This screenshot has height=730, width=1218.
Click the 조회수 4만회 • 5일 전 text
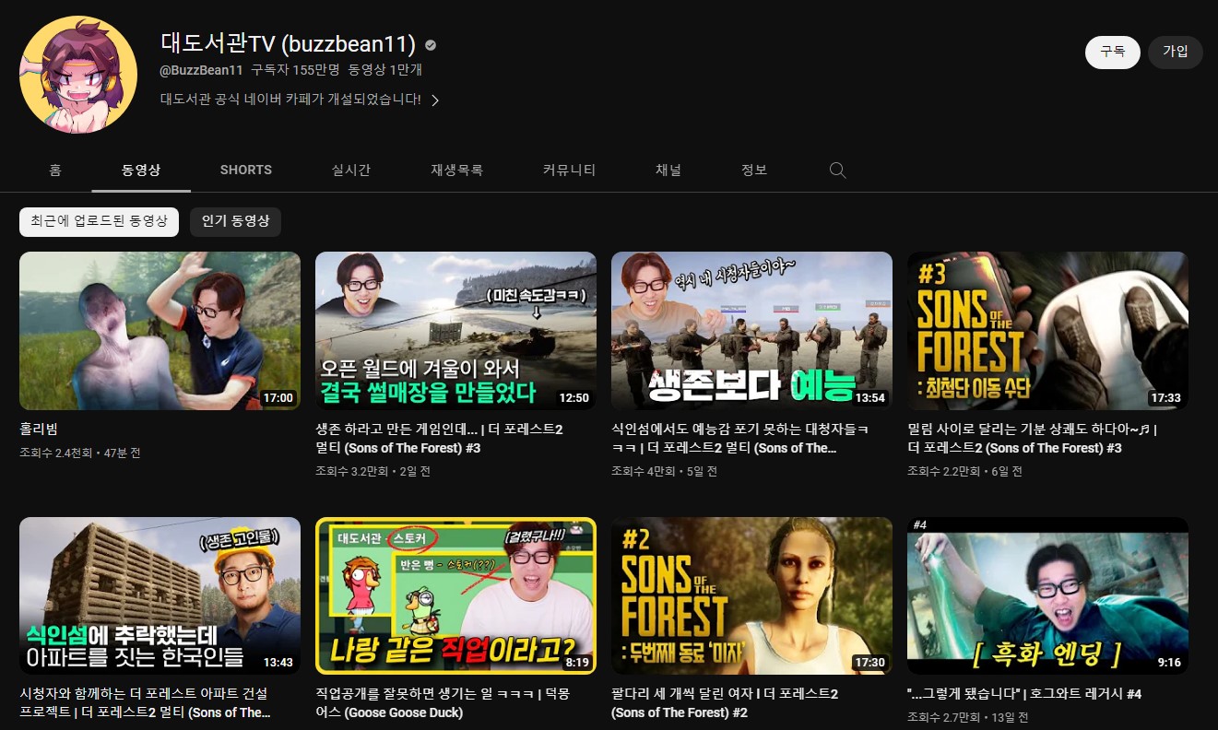click(x=664, y=471)
